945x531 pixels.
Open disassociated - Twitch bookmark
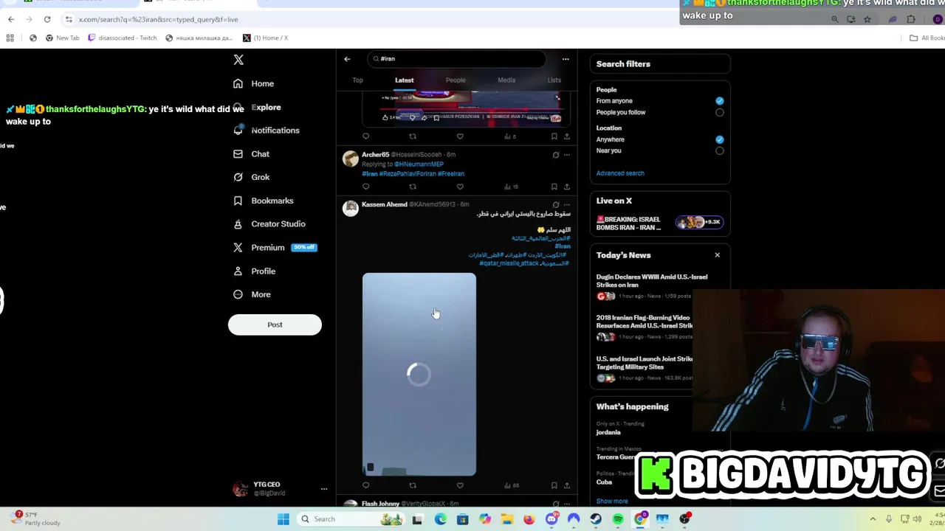pos(122,38)
